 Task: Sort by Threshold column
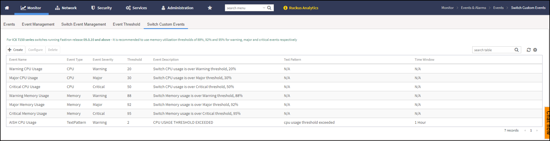[x=134, y=60]
